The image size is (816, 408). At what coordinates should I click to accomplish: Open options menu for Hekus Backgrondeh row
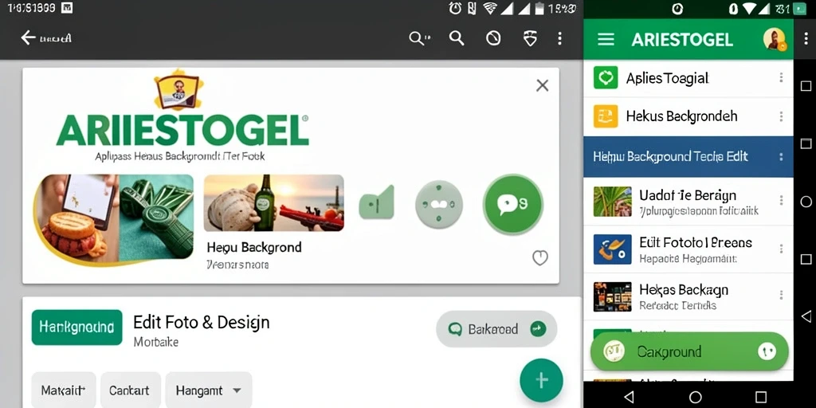pyautogui.click(x=781, y=116)
